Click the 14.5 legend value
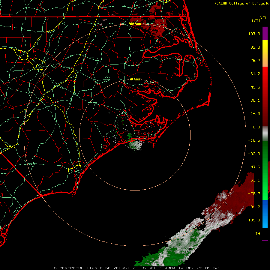The width and height of the screenshot is (270, 270). click(255, 114)
